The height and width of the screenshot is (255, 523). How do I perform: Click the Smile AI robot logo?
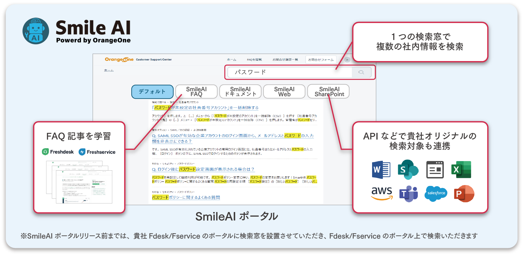tap(36, 31)
